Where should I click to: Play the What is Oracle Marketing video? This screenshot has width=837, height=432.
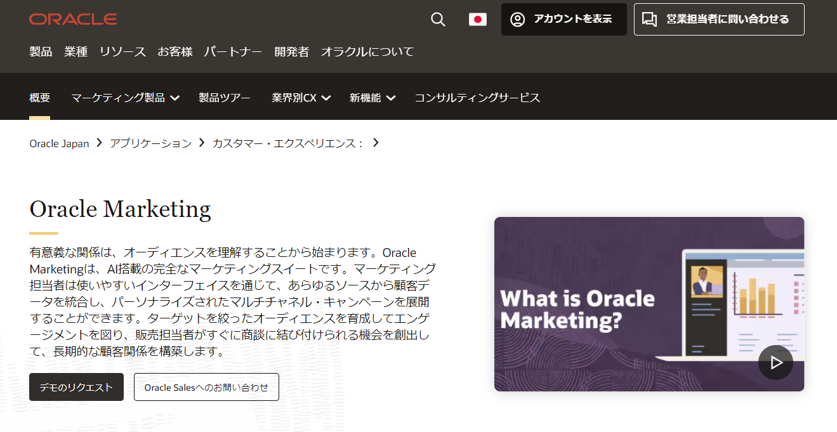(x=775, y=362)
